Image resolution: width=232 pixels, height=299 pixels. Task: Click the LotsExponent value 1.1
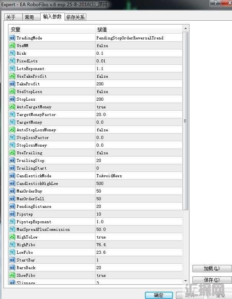click(100, 69)
